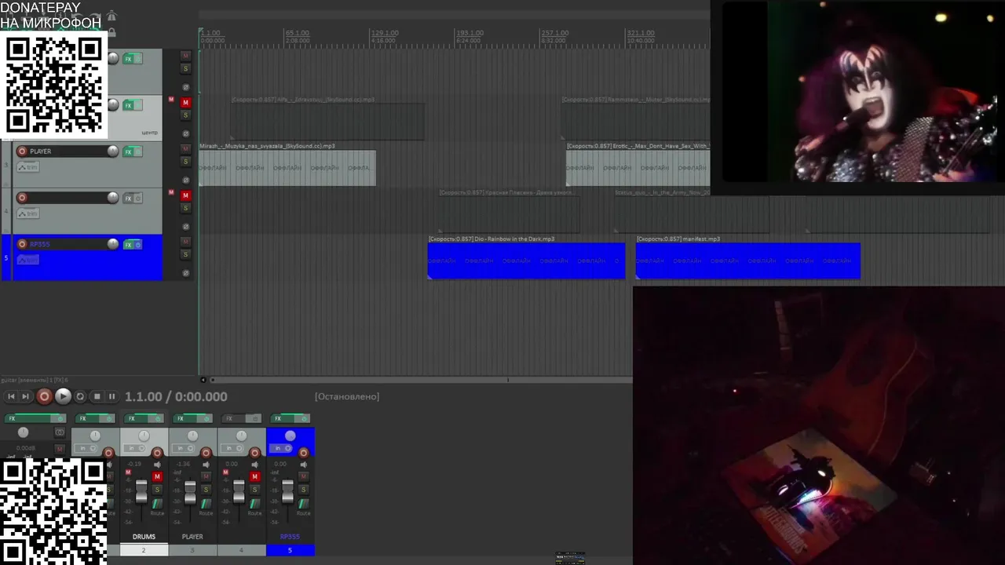Toggle phase invert on the RP355 track
The image size is (1005, 565).
pos(185,273)
